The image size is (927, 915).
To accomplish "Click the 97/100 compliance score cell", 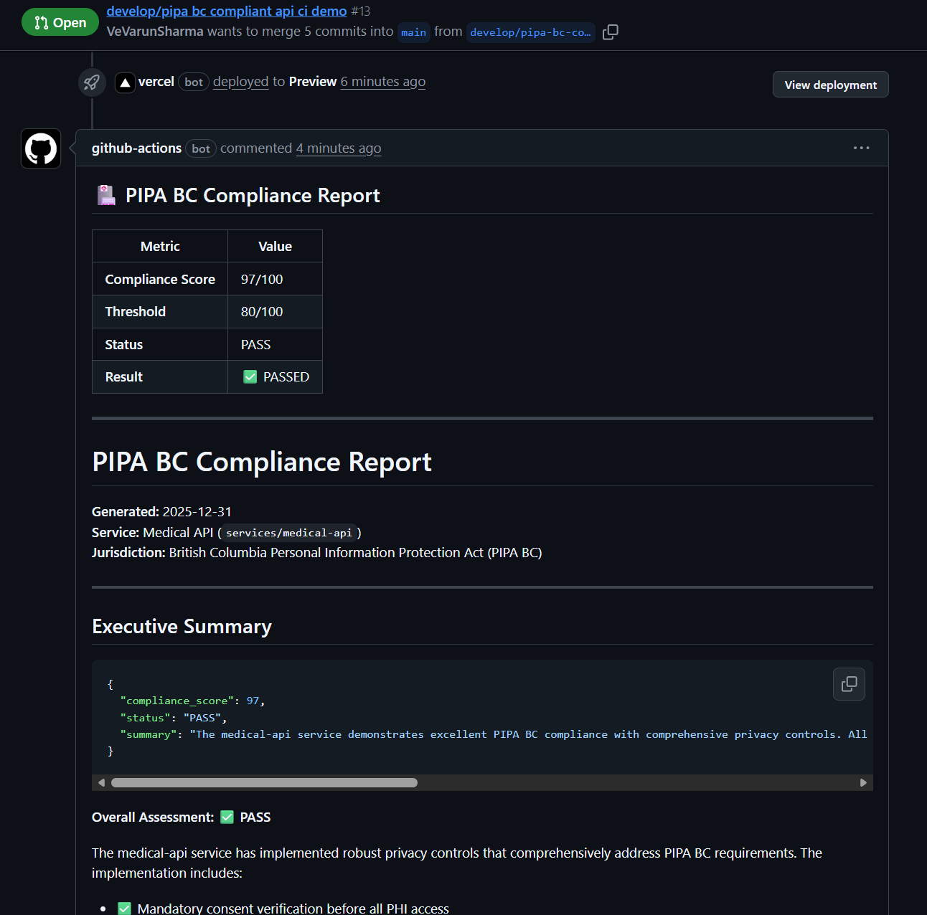I will 275,279.
